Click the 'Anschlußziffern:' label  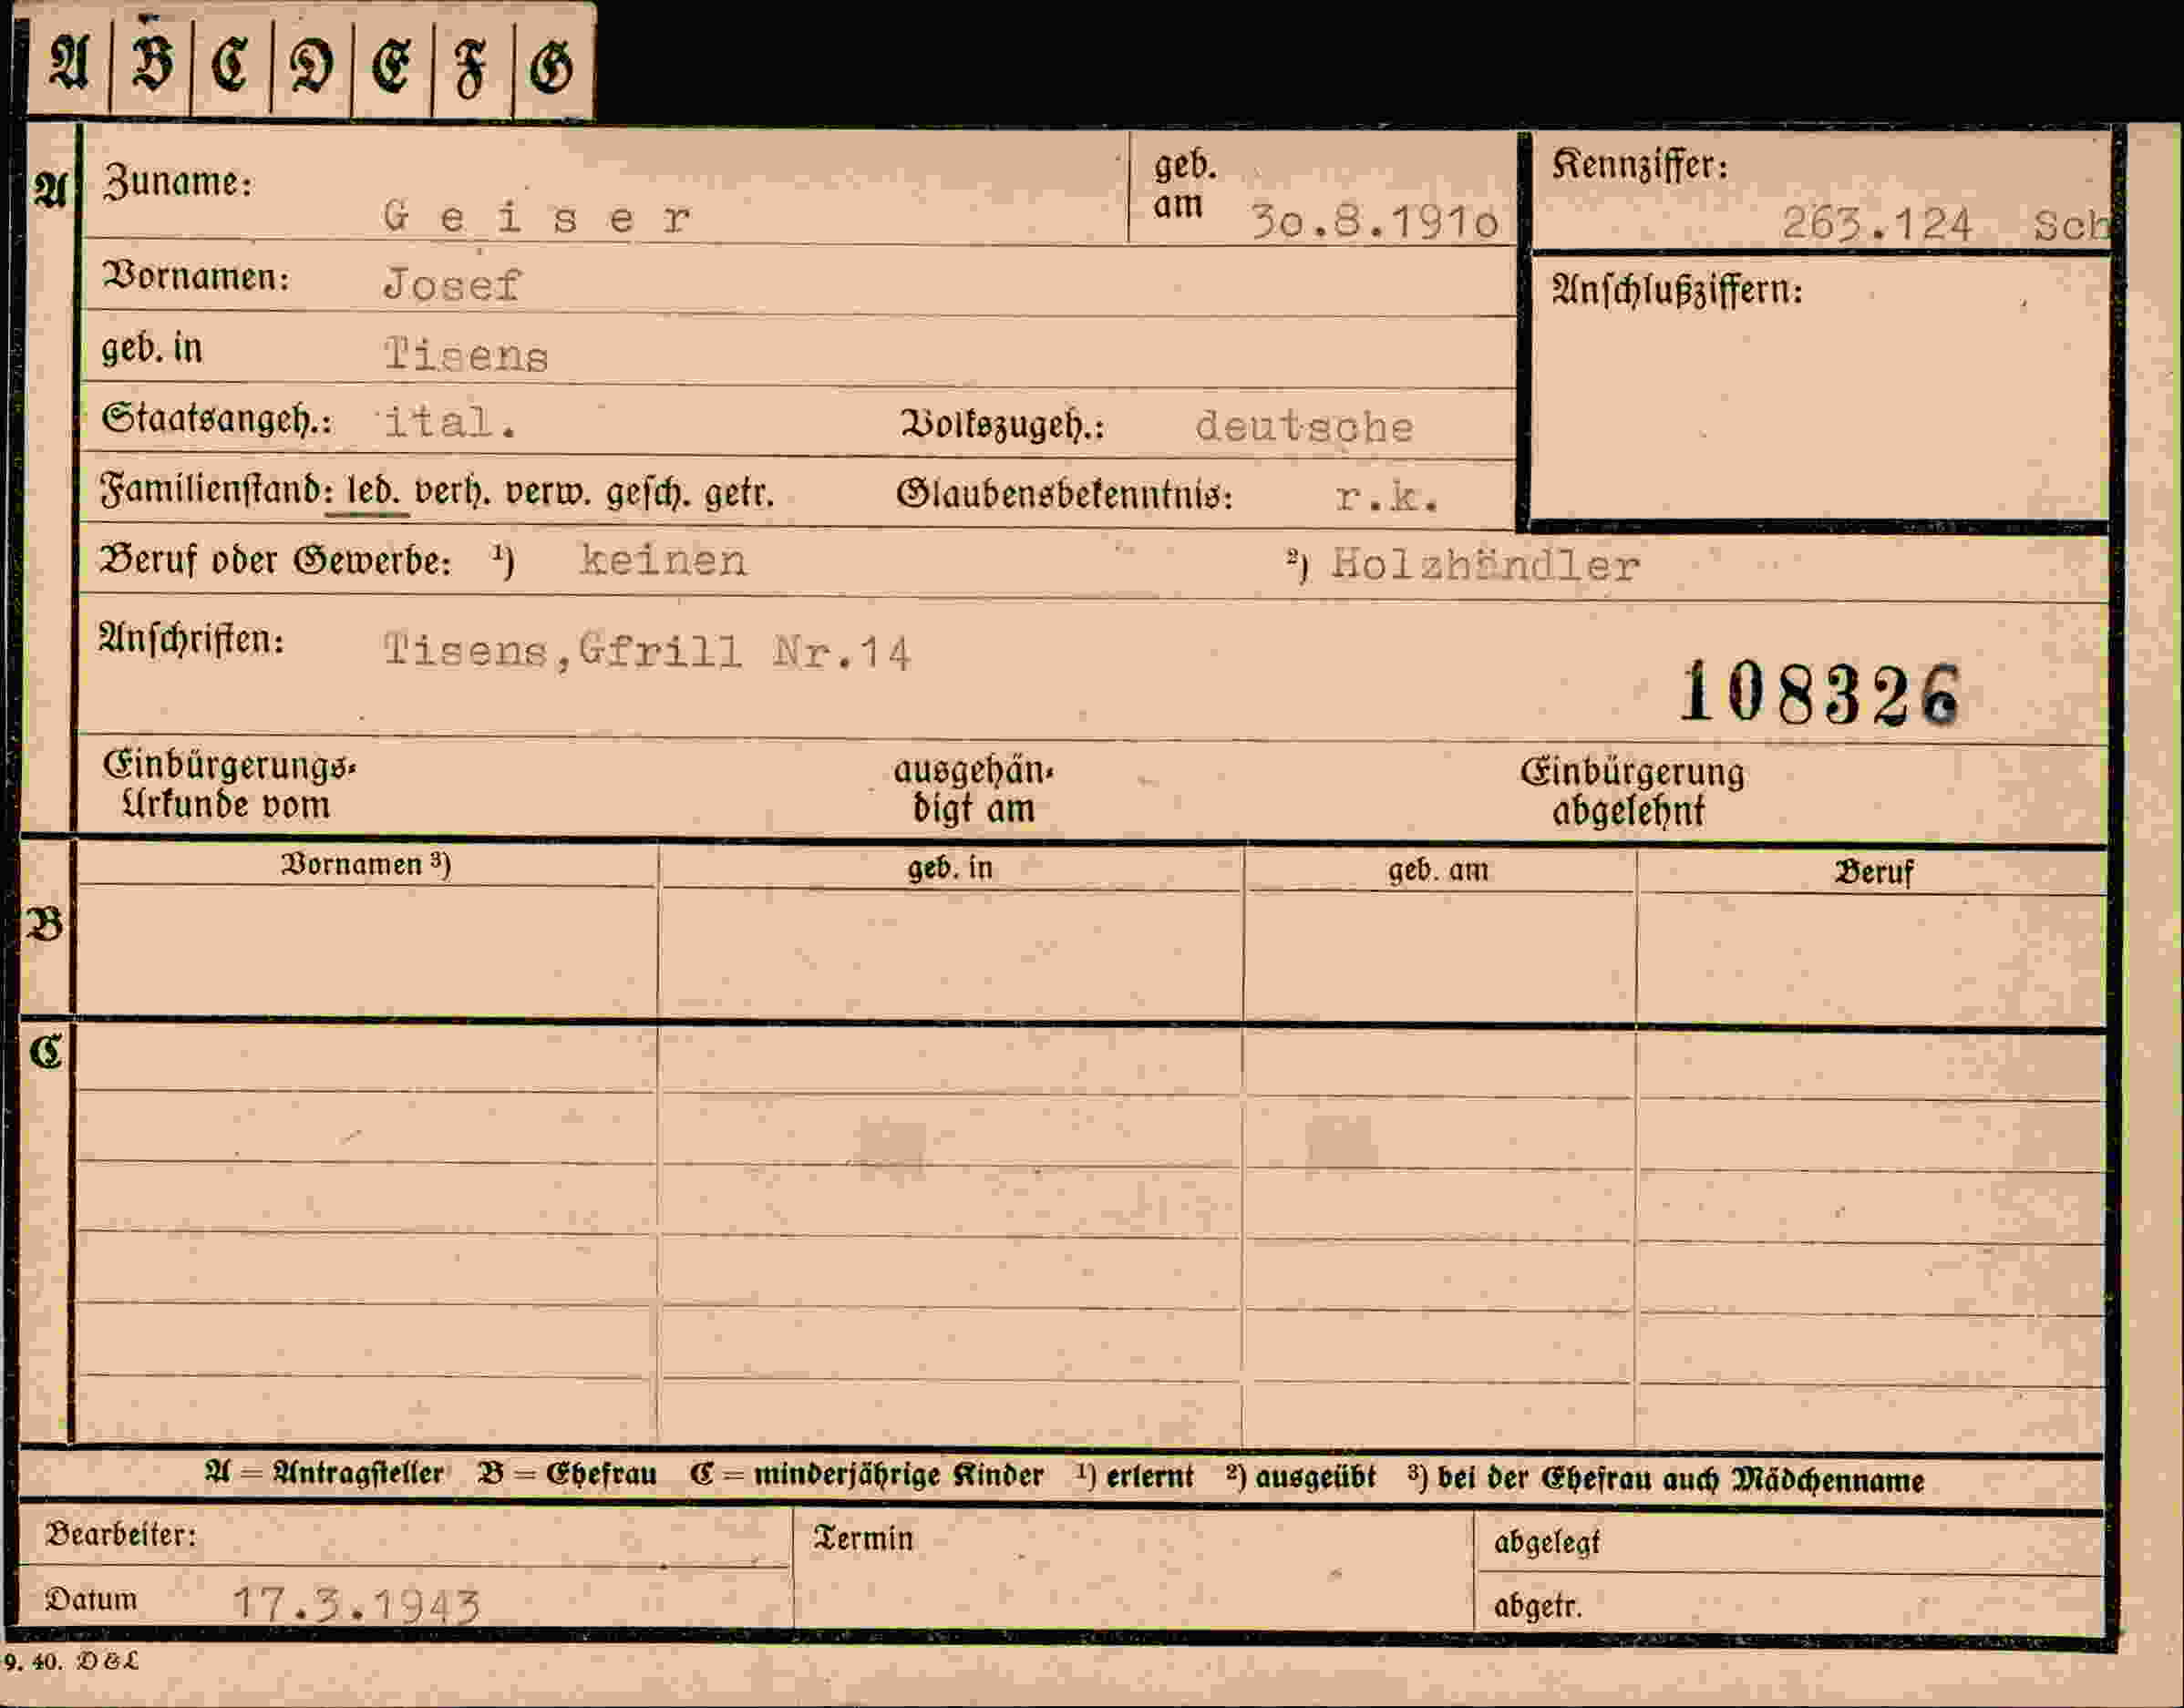pos(1677,290)
